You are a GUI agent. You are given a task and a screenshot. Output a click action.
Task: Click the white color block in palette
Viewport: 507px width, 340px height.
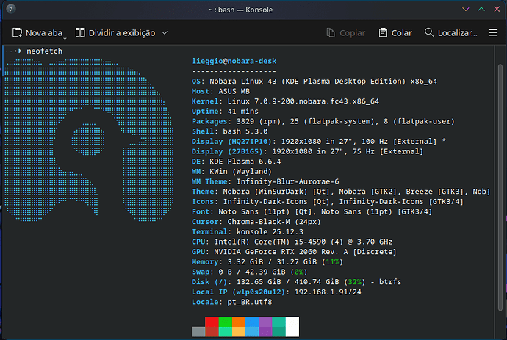click(x=292, y=327)
